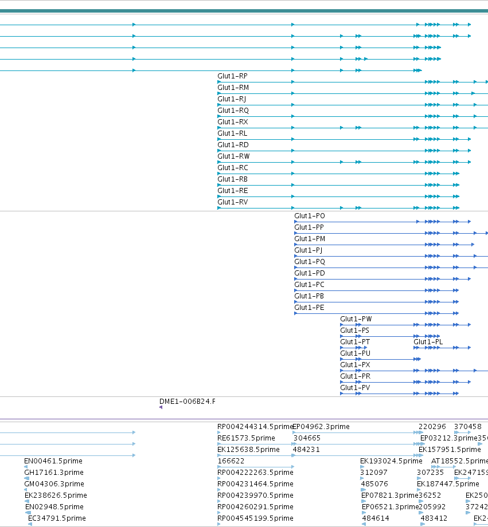Image resolution: width=488 pixels, height=527 pixels.
Task: Select the Glut1-PX protein label
Action: point(355,364)
